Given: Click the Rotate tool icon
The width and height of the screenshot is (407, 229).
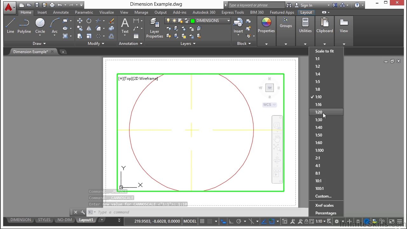Looking at the screenshot, I should 89,21.
